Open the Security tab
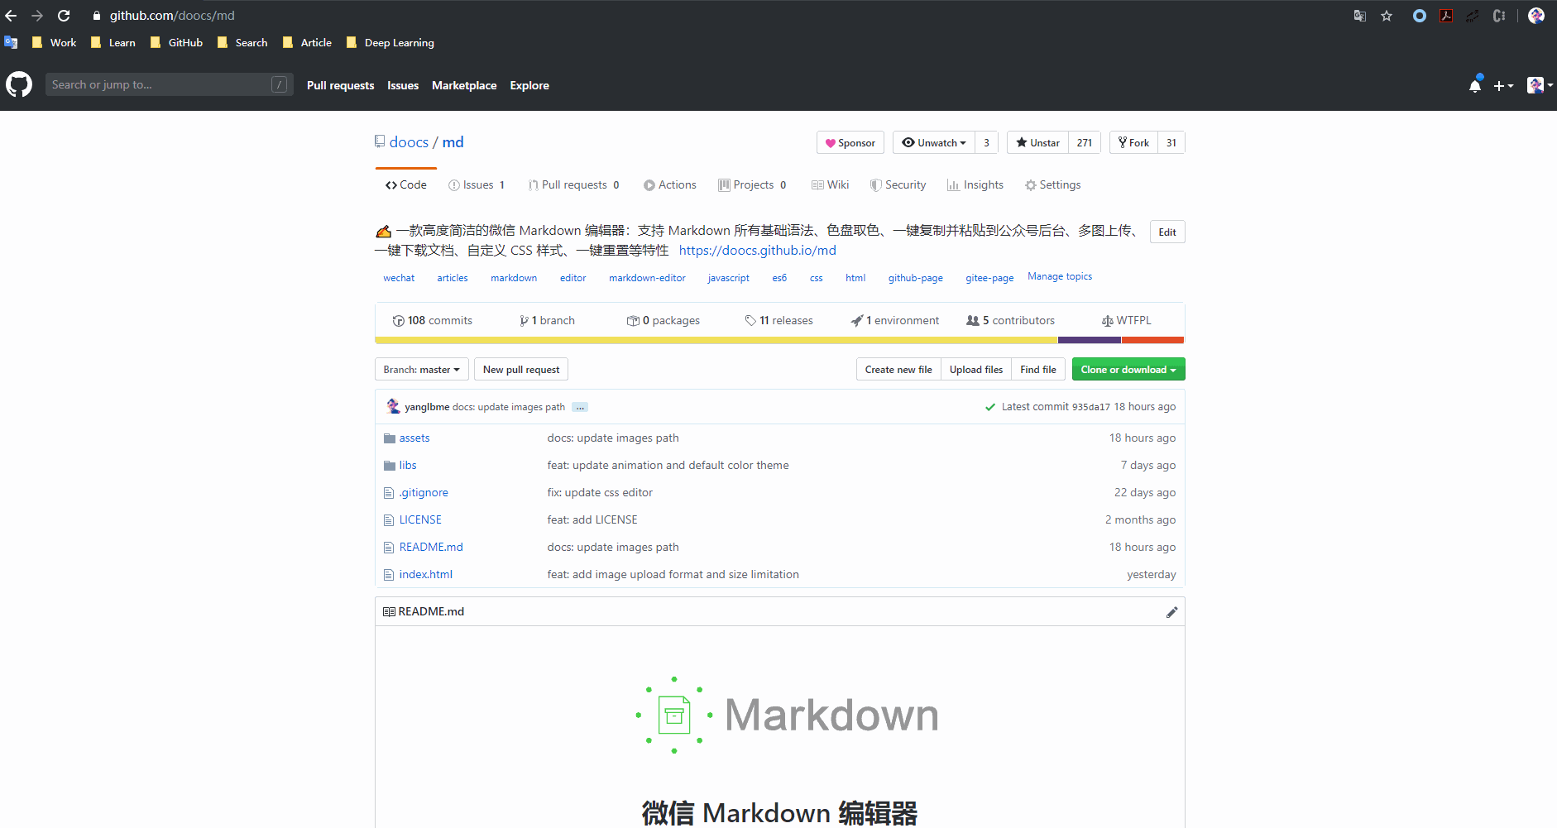This screenshot has width=1557, height=828. (898, 185)
